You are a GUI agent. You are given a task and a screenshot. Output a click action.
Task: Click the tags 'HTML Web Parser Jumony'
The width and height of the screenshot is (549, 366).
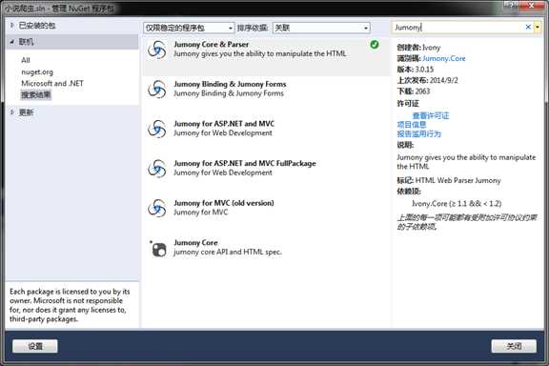457,180
